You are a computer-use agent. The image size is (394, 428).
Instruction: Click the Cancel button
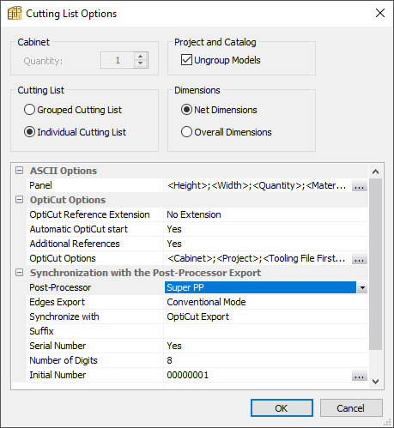(x=351, y=408)
